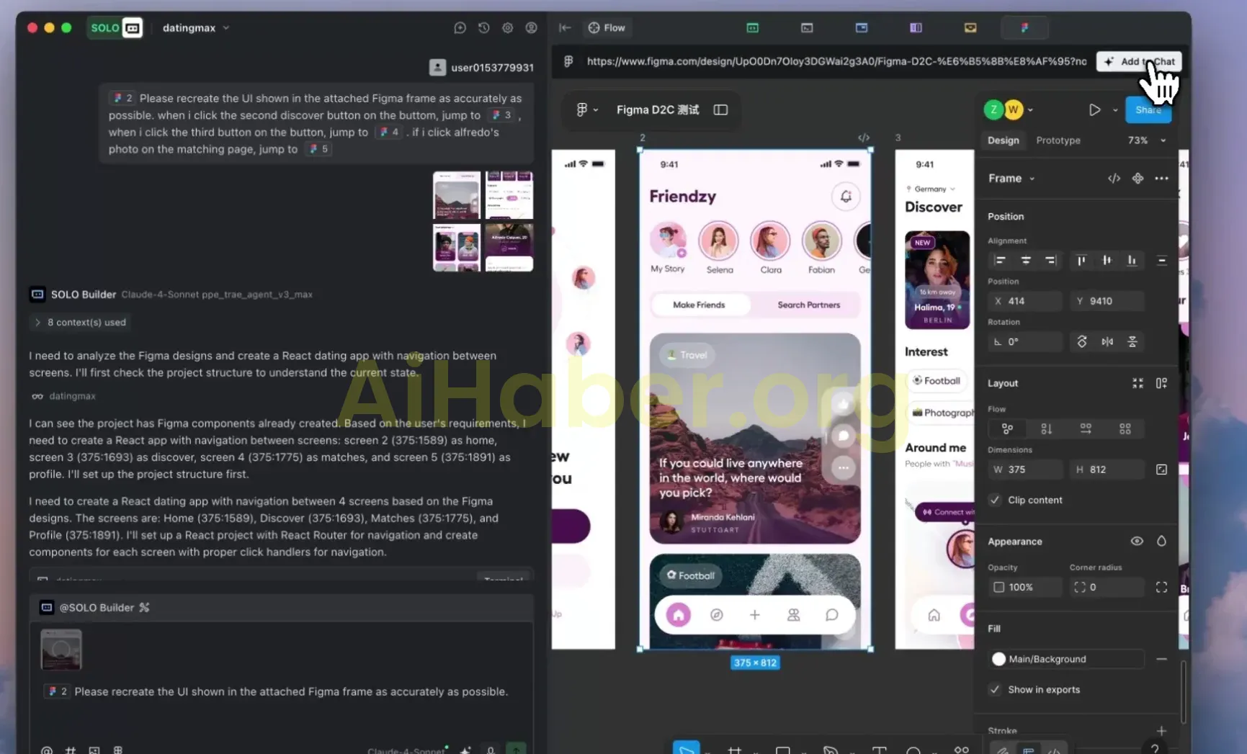Click the Add to Chat button
The height and width of the screenshot is (754, 1247).
pyautogui.click(x=1139, y=62)
